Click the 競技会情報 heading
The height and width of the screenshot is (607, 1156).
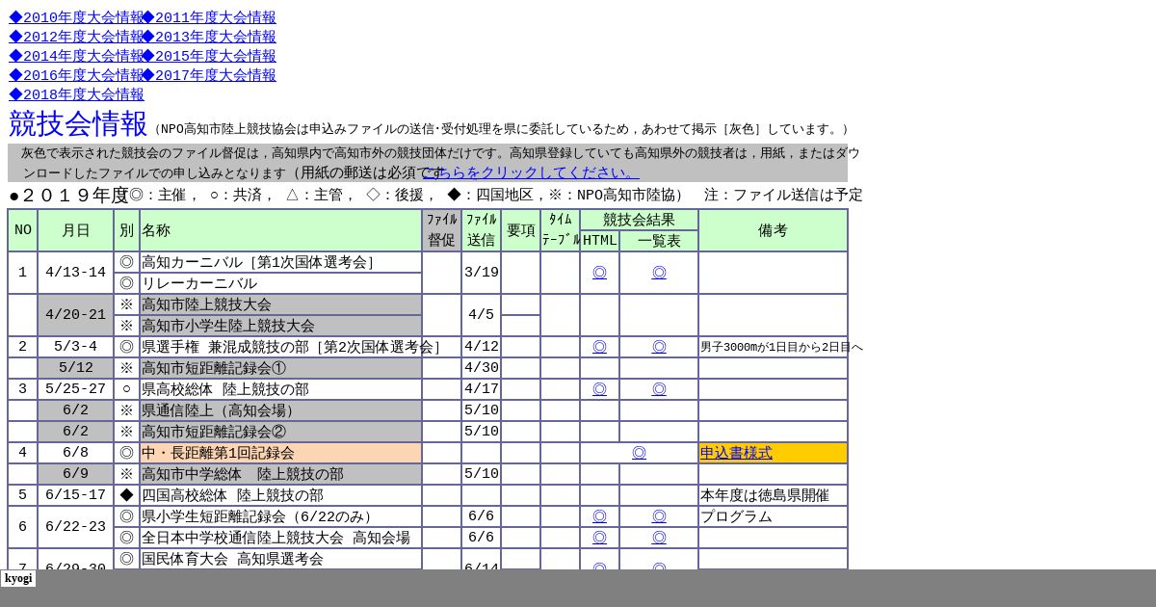[x=78, y=123]
